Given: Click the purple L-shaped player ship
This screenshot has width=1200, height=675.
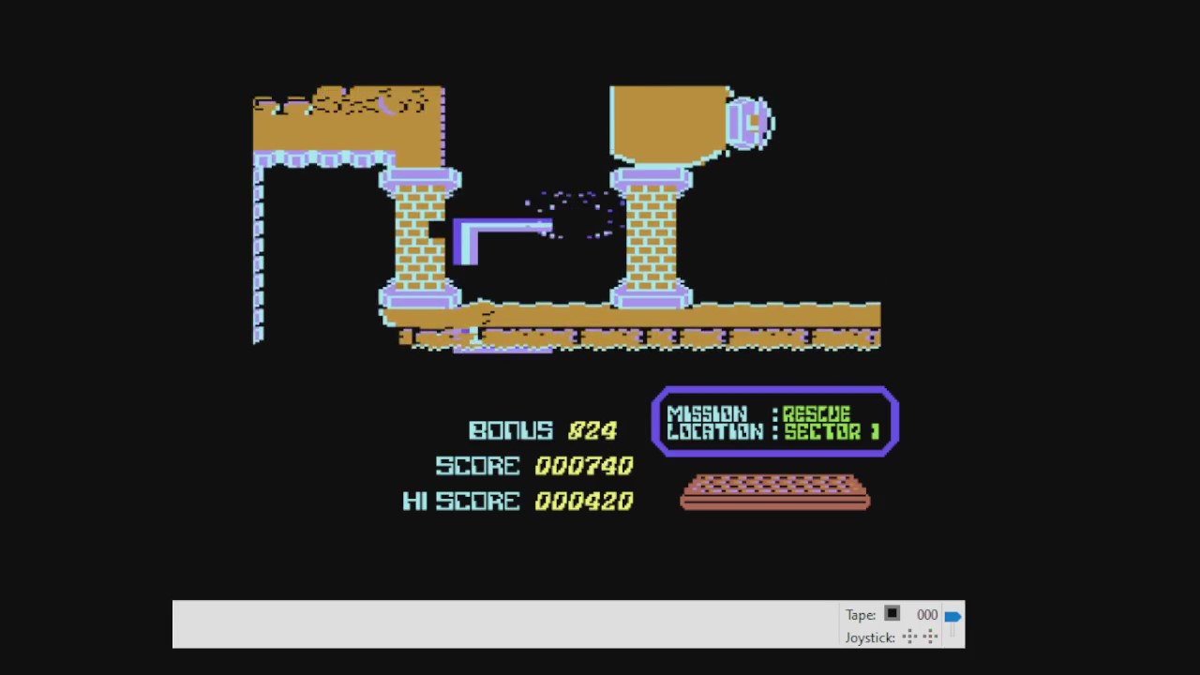Looking at the screenshot, I should click(x=502, y=242).
